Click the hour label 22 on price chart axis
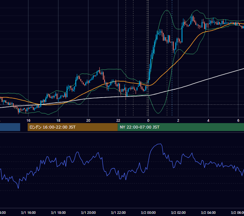The height and width of the screenshot is (216, 244). [x=118, y=120]
